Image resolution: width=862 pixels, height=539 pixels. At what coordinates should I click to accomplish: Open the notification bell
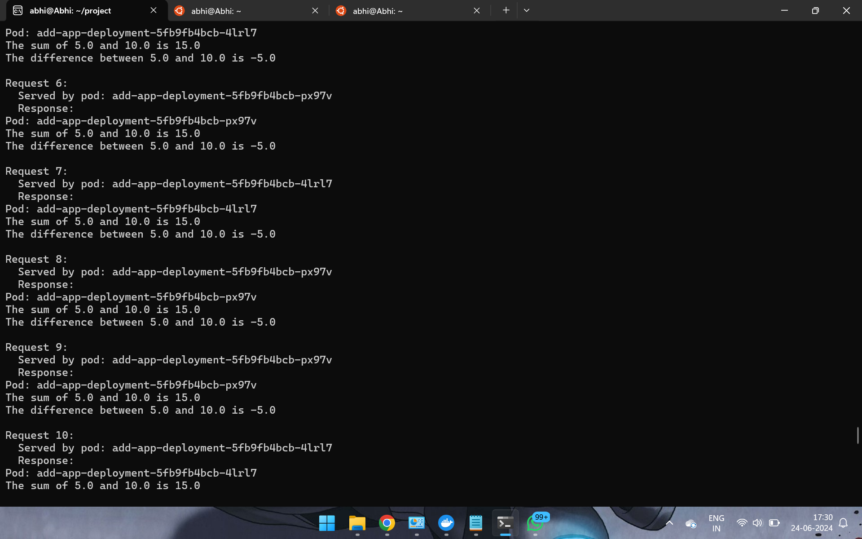[x=844, y=523]
